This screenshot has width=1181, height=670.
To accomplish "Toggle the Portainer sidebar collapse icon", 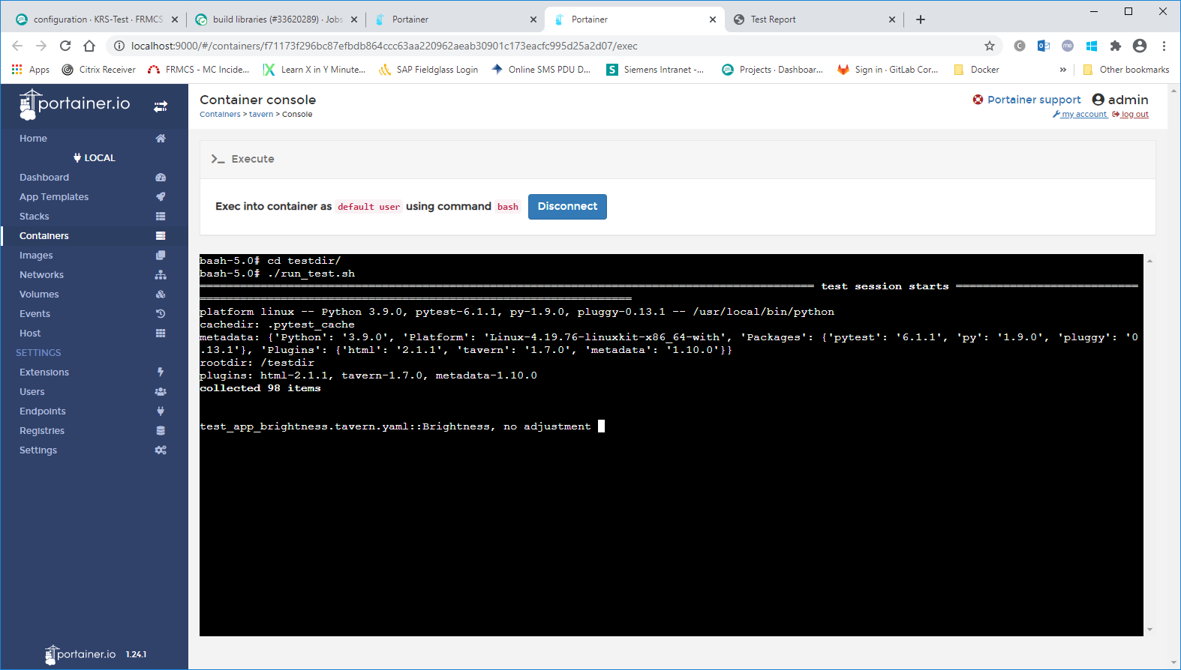I will pyautogui.click(x=161, y=107).
